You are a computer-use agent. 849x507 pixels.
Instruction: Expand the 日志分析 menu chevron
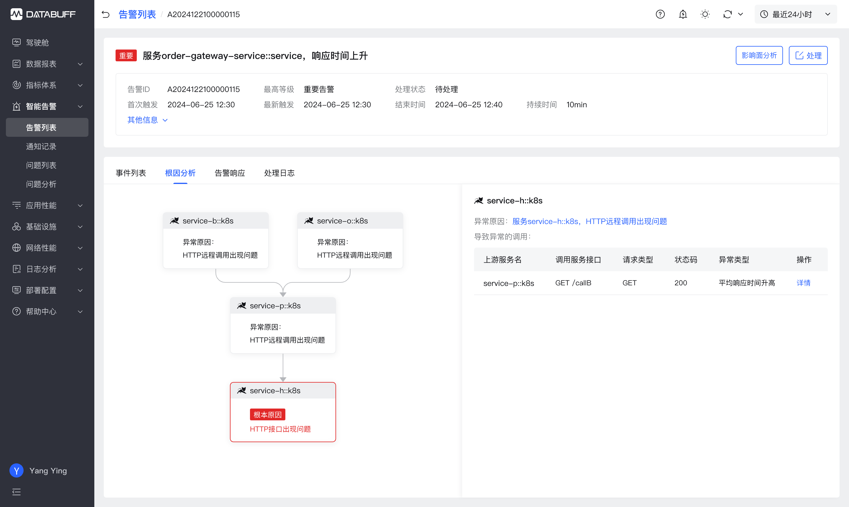[x=80, y=269]
